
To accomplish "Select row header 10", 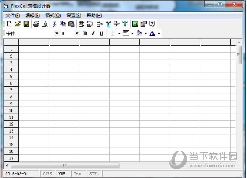I will [x=11, y=110].
